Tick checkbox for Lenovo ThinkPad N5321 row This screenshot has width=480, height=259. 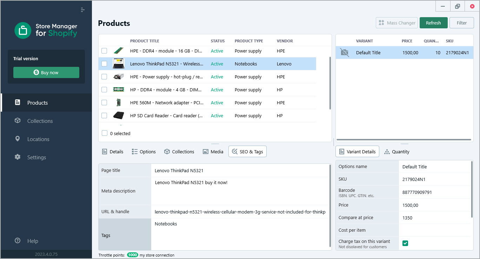coord(104,64)
